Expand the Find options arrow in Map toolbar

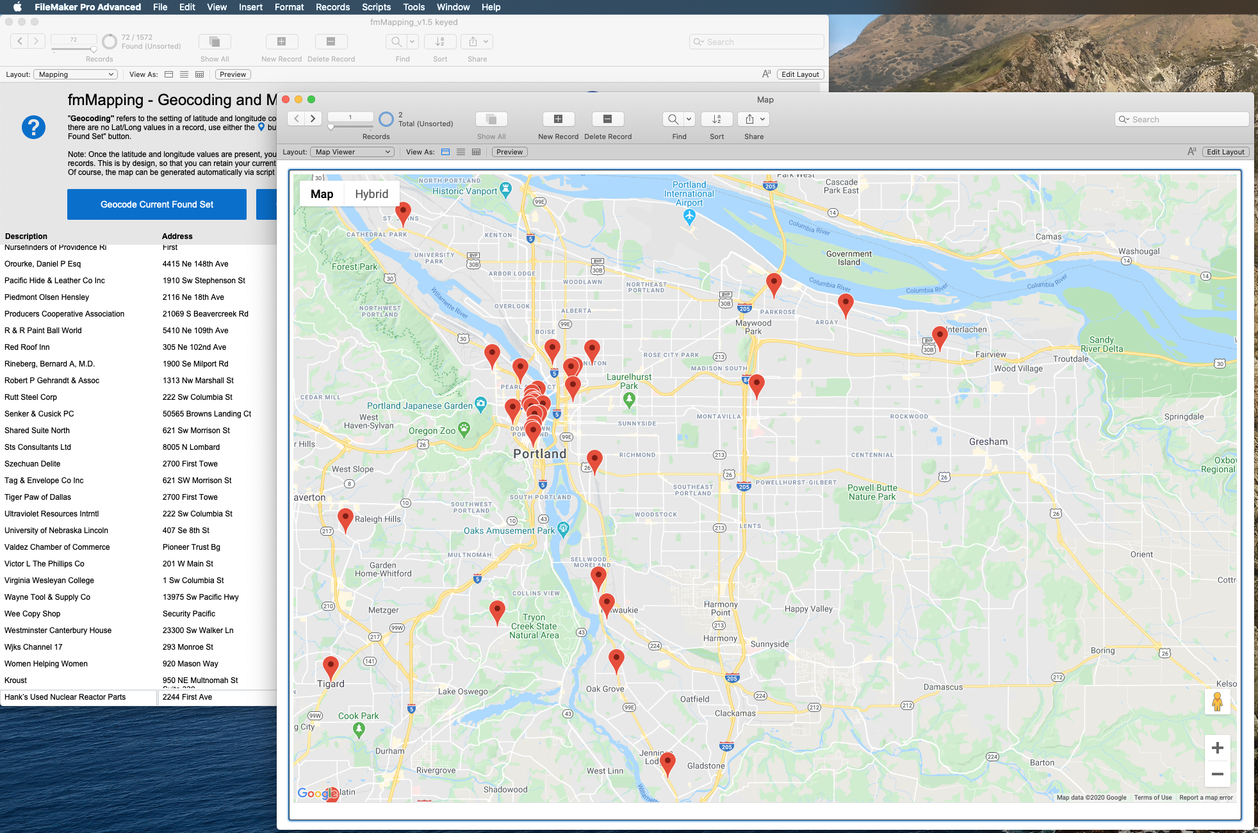(689, 119)
